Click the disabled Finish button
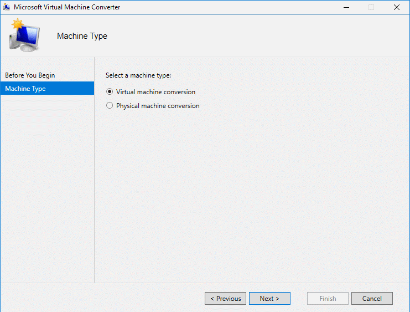 [328, 298]
